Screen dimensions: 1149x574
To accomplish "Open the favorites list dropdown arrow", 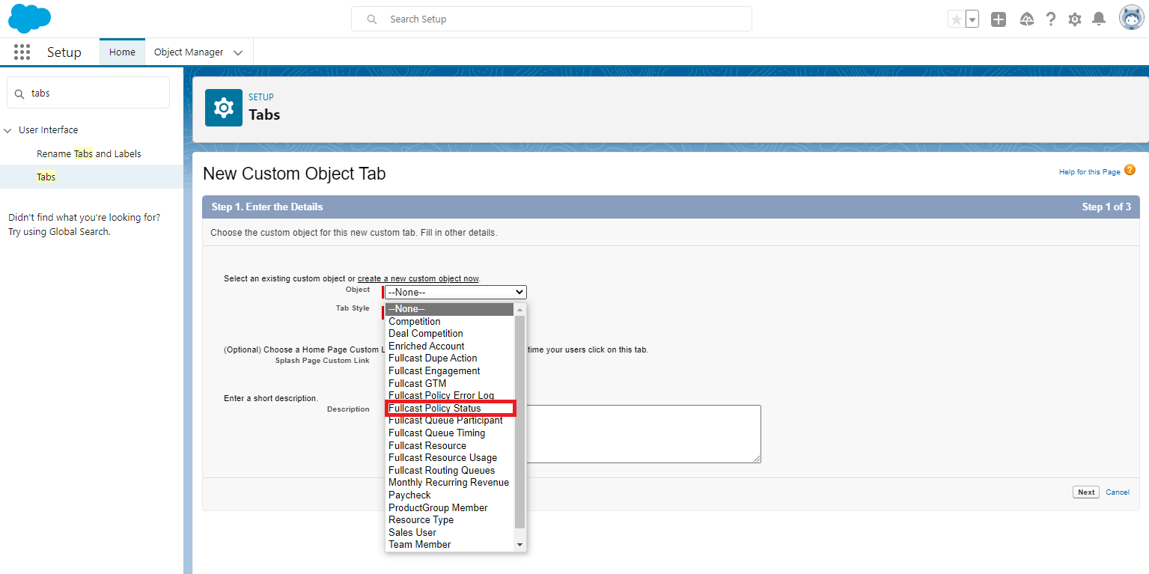I will coord(972,19).
